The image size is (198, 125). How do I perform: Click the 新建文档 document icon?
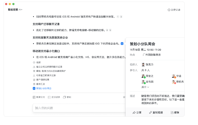(x=34, y=97)
